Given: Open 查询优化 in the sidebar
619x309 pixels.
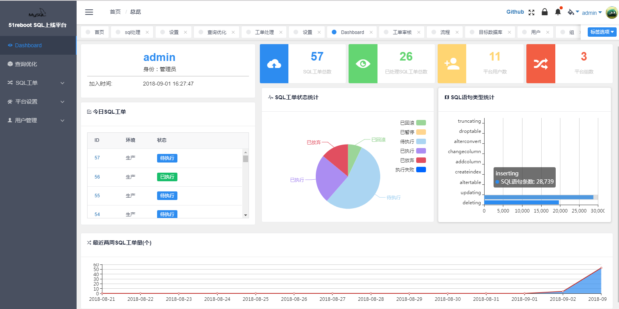Looking at the screenshot, I should point(38,64).
